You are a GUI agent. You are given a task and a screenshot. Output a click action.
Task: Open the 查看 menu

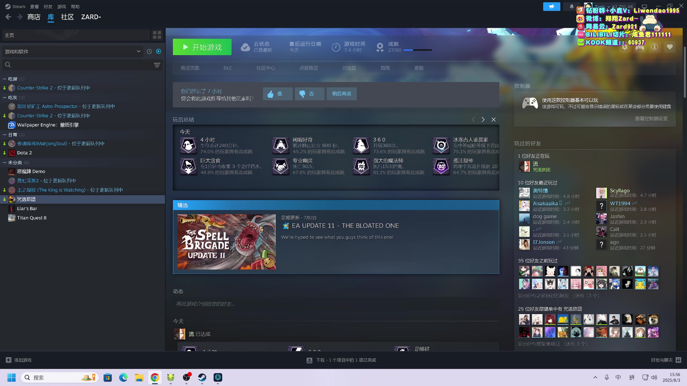click(34, 6)
